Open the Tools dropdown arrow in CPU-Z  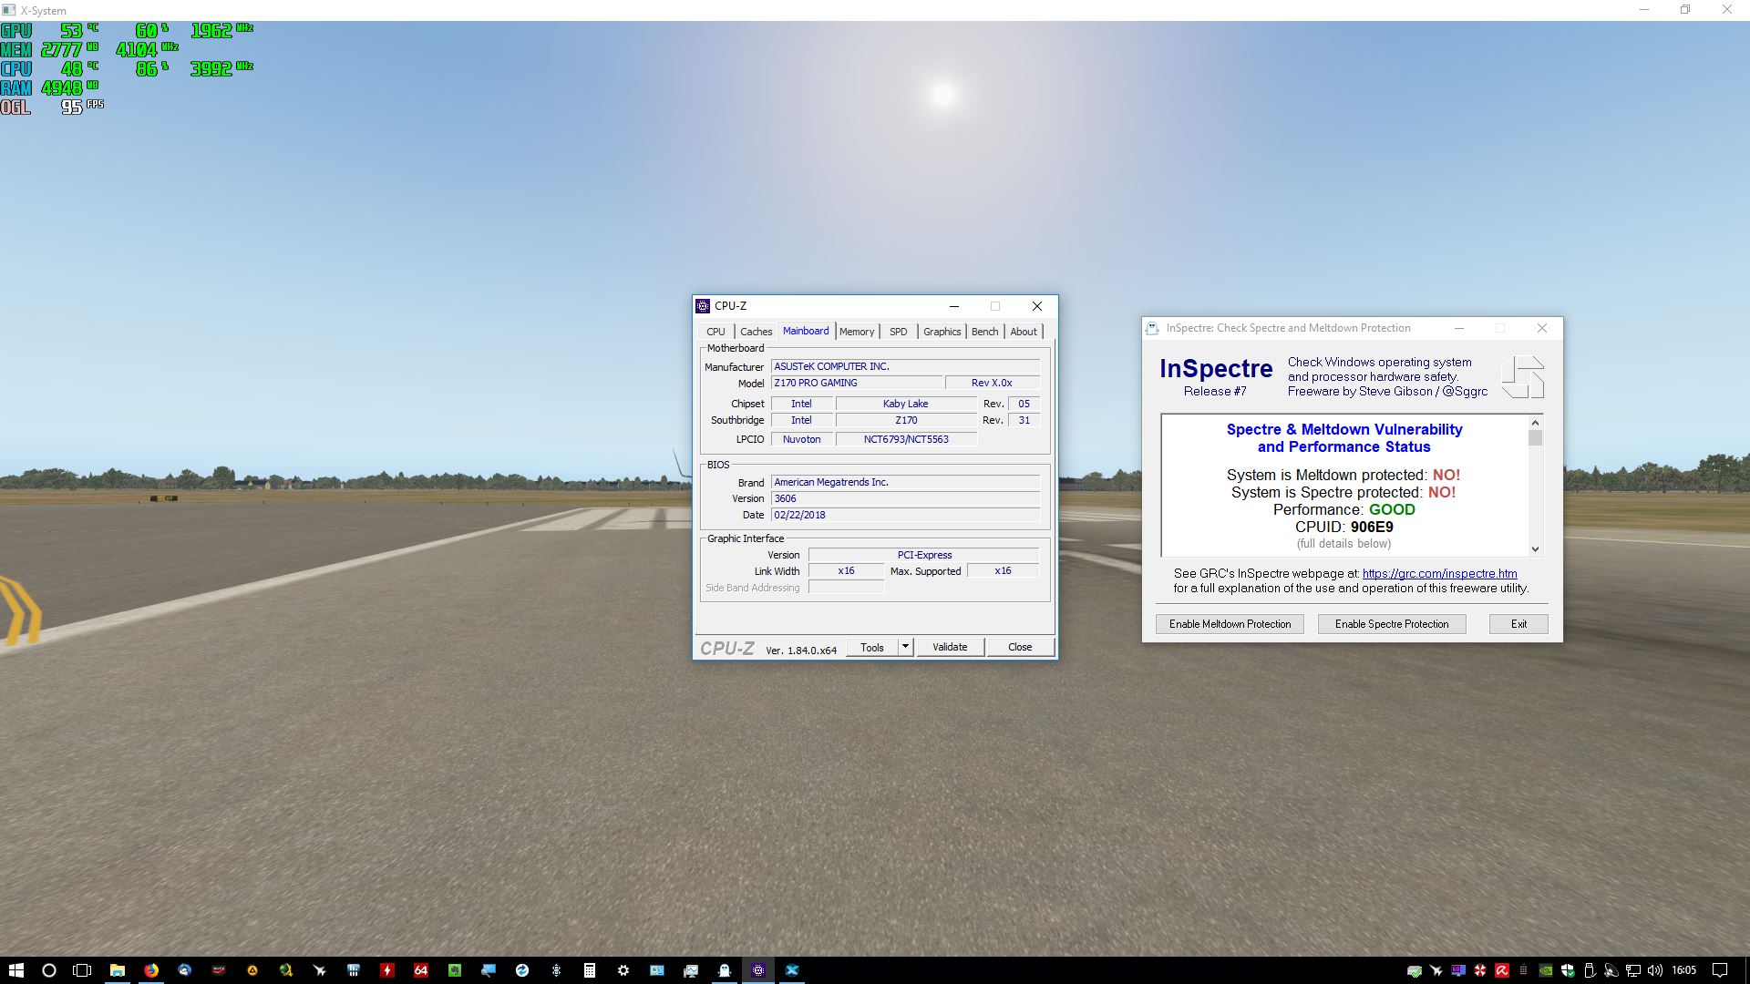[x=905, y=647]
